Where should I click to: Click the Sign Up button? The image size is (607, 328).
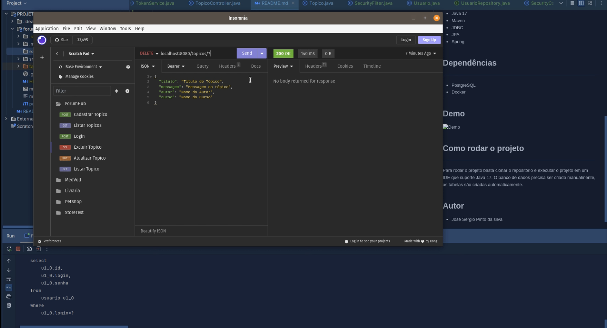click(x=429, y=40)
